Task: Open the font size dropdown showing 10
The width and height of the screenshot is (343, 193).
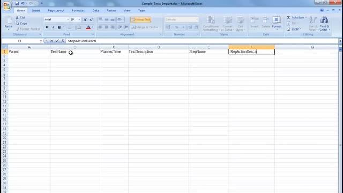Action: [x=79, y=19]
